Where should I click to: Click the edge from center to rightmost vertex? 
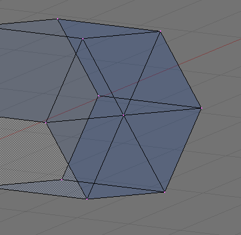(162, 112)
